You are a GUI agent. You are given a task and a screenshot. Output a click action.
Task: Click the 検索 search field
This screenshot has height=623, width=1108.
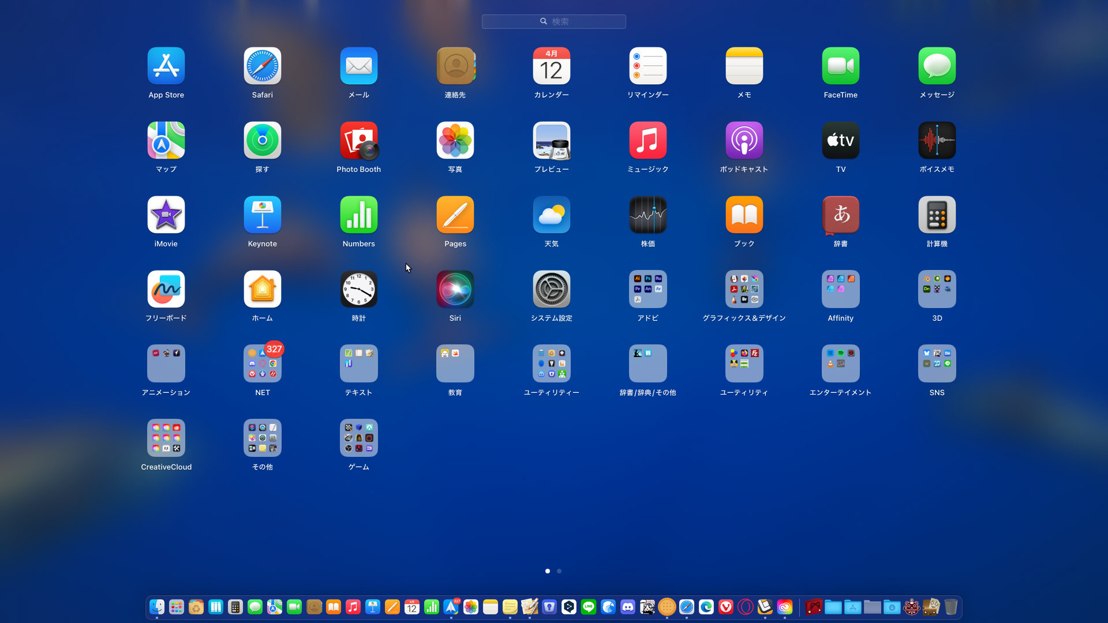click(x=554, y=21)
